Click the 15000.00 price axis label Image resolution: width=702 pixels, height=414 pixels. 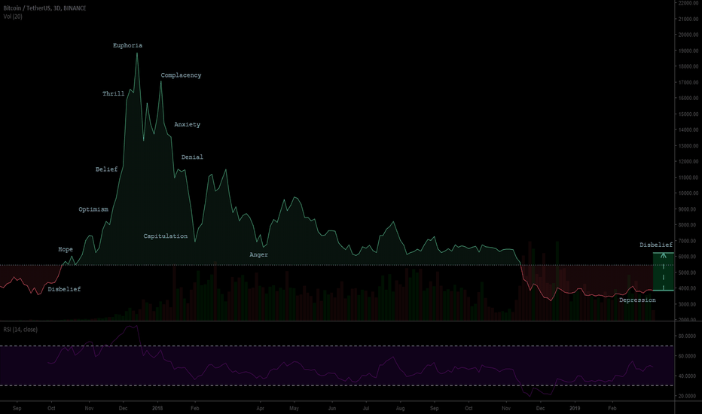[688, 114]
